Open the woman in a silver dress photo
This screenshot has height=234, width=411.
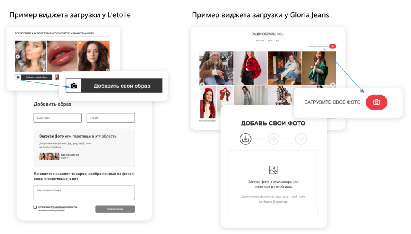pyautogui.click(x=250, y=96)
